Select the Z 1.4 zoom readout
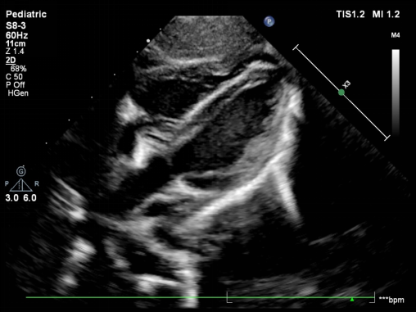This screenshot has height=312, width=416. pyautogui.click(x=15, y=52)
